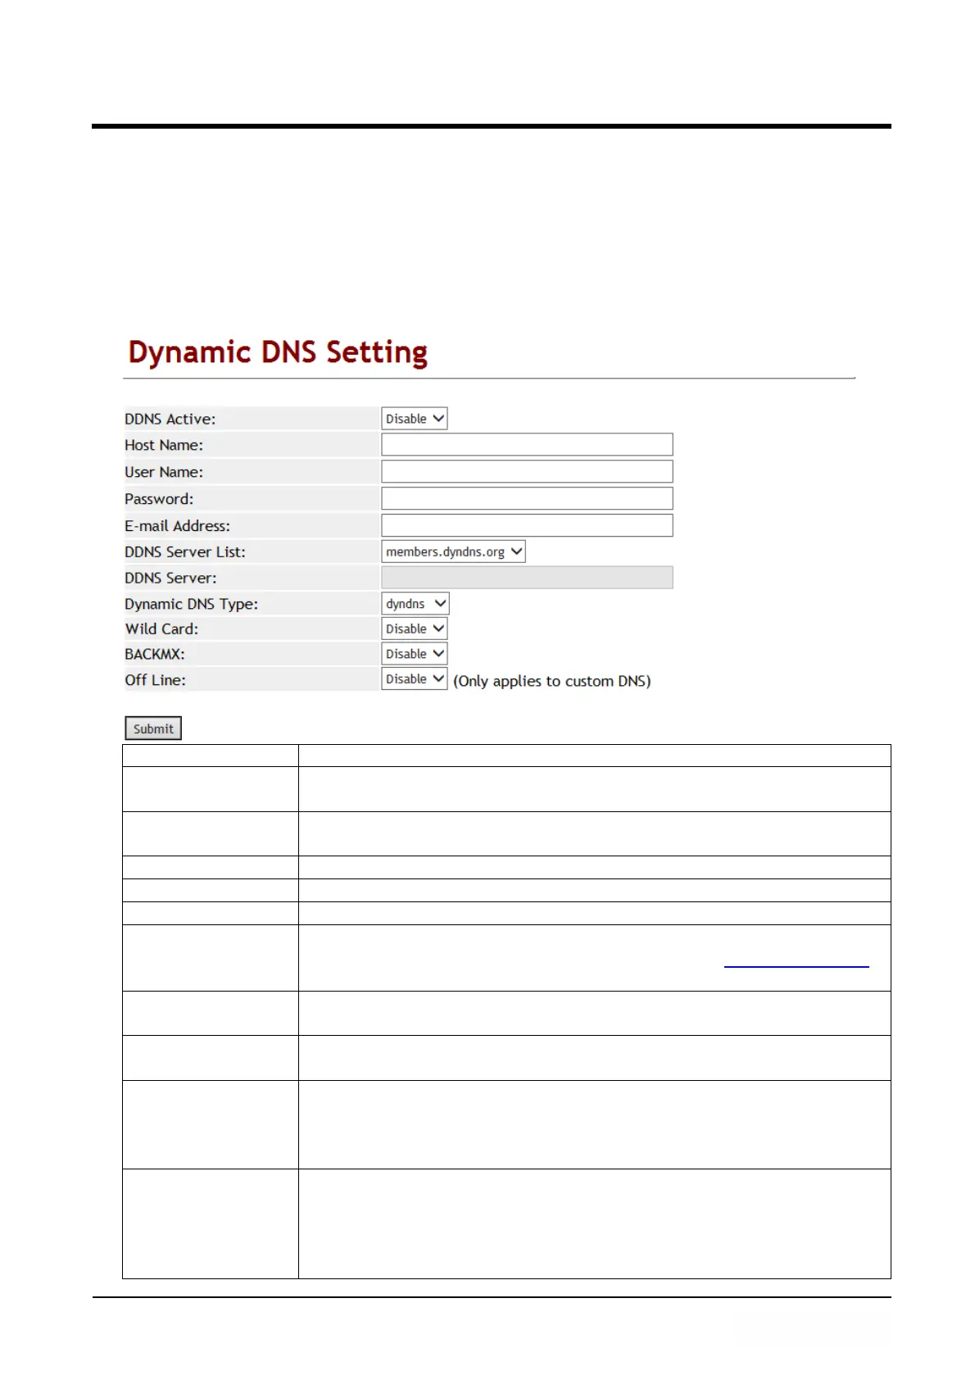975x1380 pixels.
Task: Click the "Wild Card:" label
Action: [x=161, y=629]
